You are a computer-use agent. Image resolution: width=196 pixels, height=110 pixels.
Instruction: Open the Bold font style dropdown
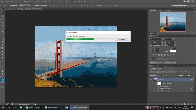pos(173,39)
